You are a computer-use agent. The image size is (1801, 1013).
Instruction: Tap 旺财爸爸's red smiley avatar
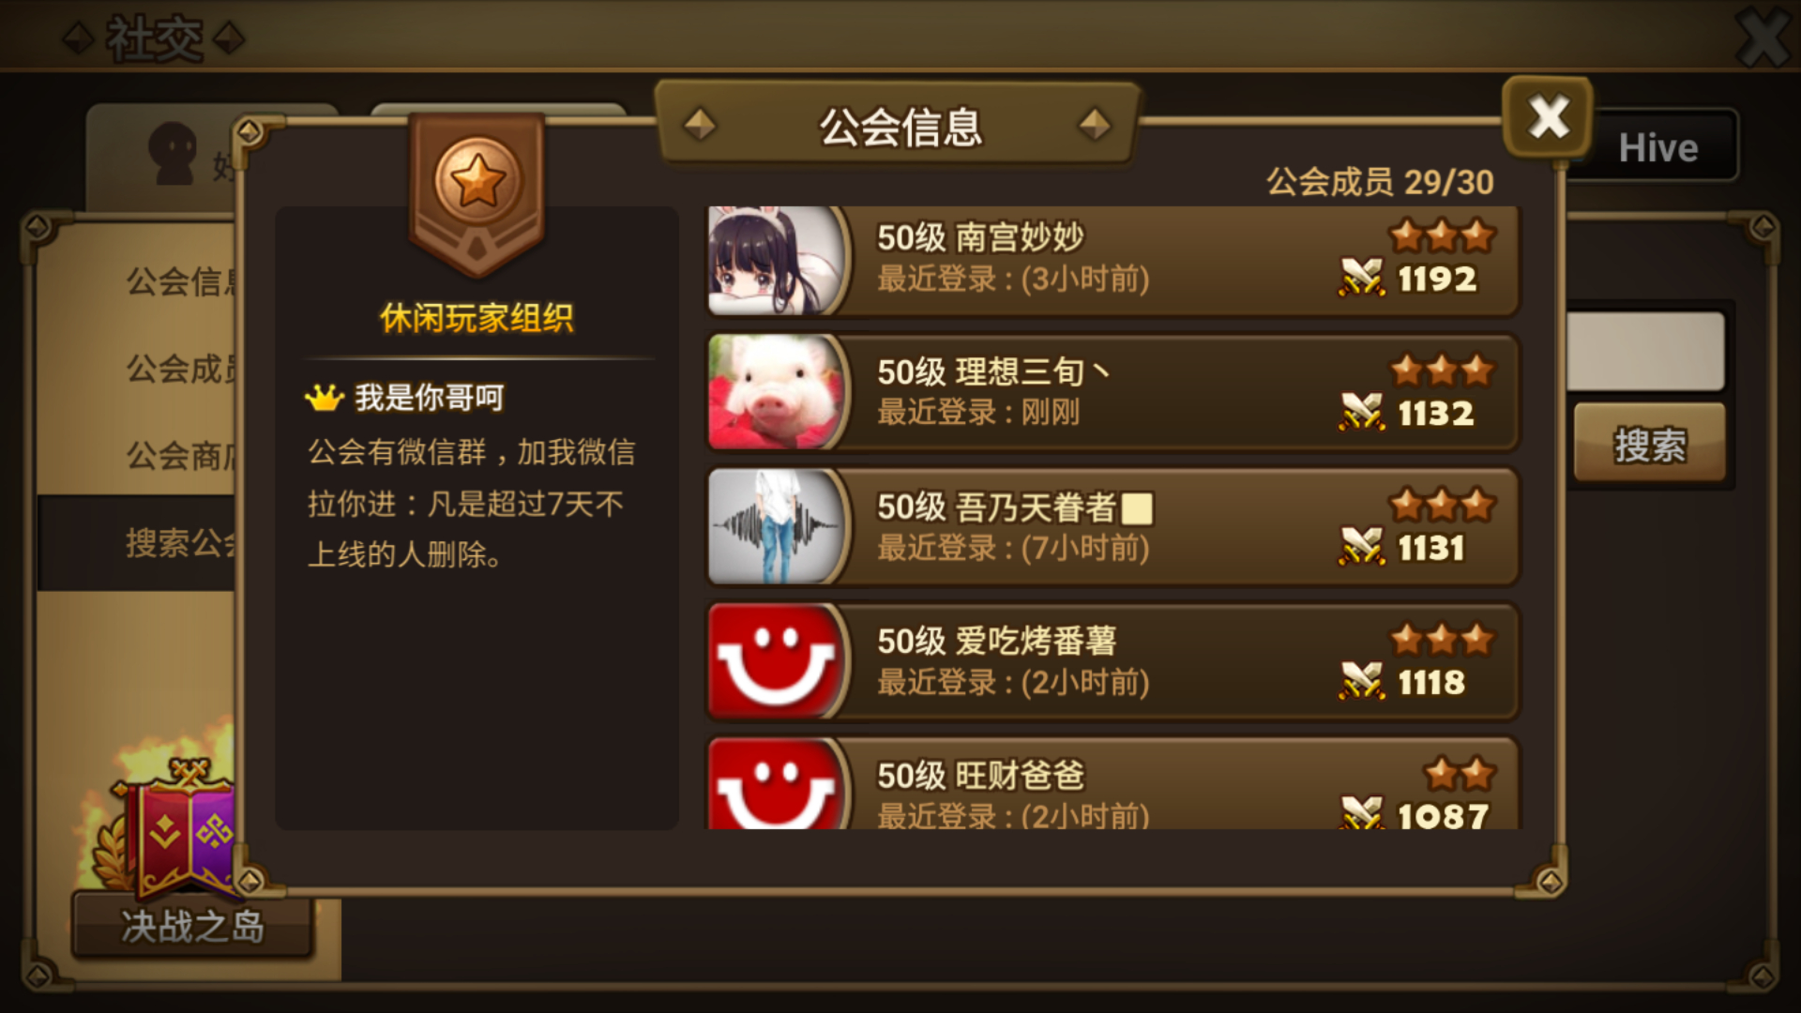pos(776,783)
